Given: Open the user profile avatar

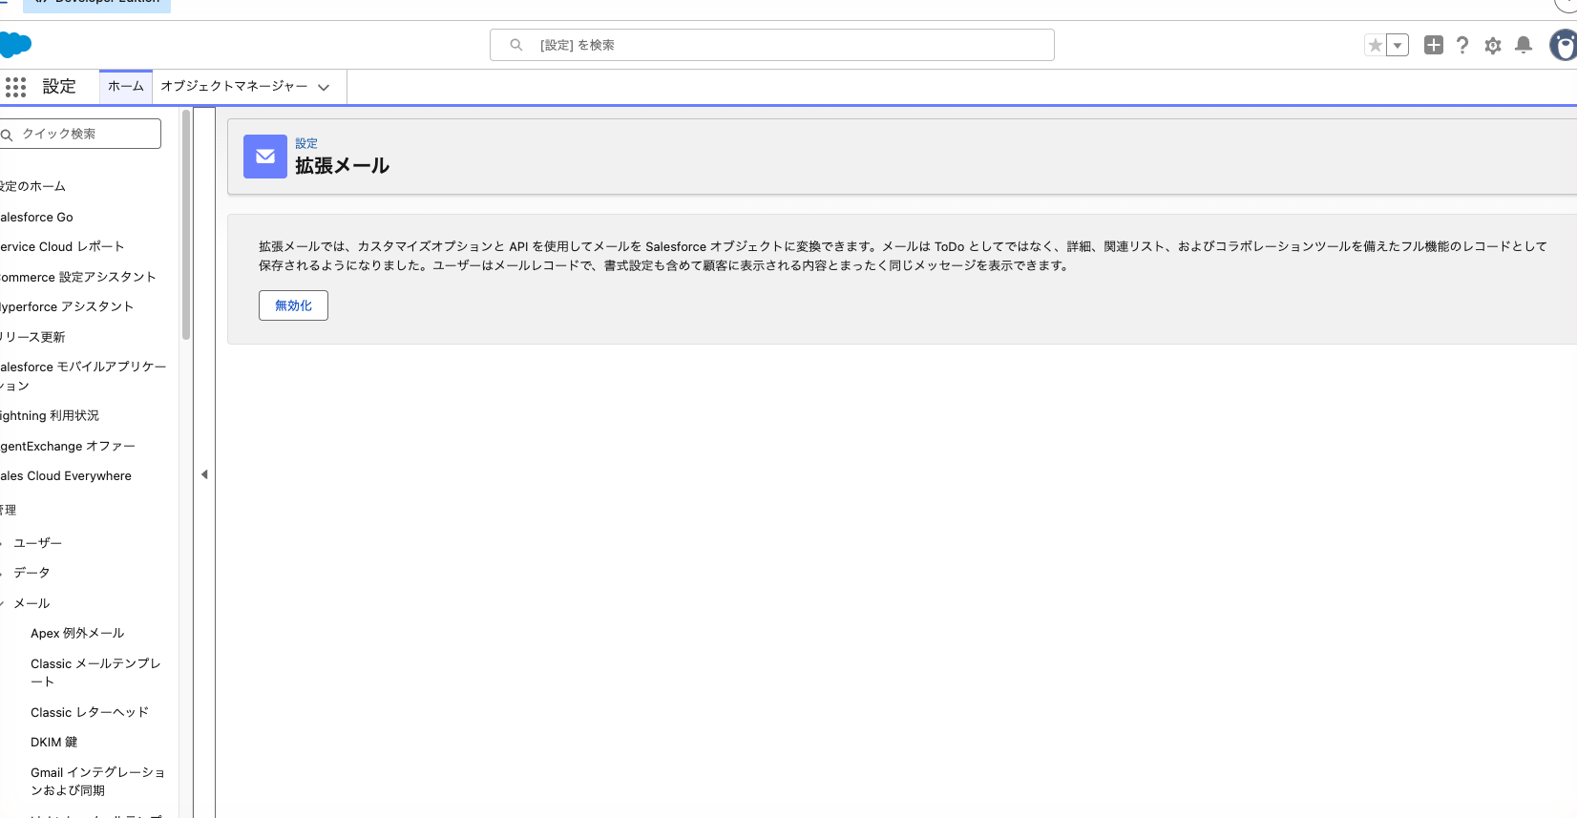Looking at the screenshot, I should coord(1564,45).
